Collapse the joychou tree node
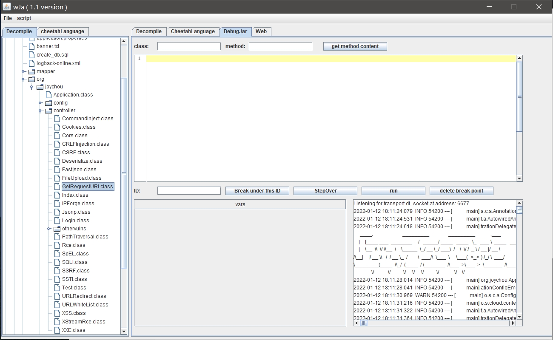Image resolution: width=553 pixels, height=340 pixels. (x=31, y=87)
